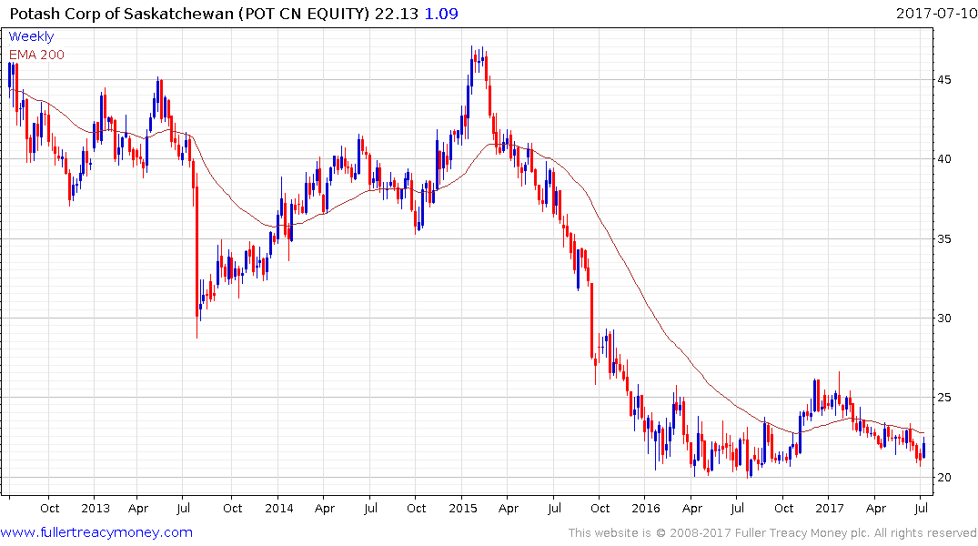Screen dimensions: 978x546
Task: Select the blue 1.09 change value
Action: (x=441, y=14)
